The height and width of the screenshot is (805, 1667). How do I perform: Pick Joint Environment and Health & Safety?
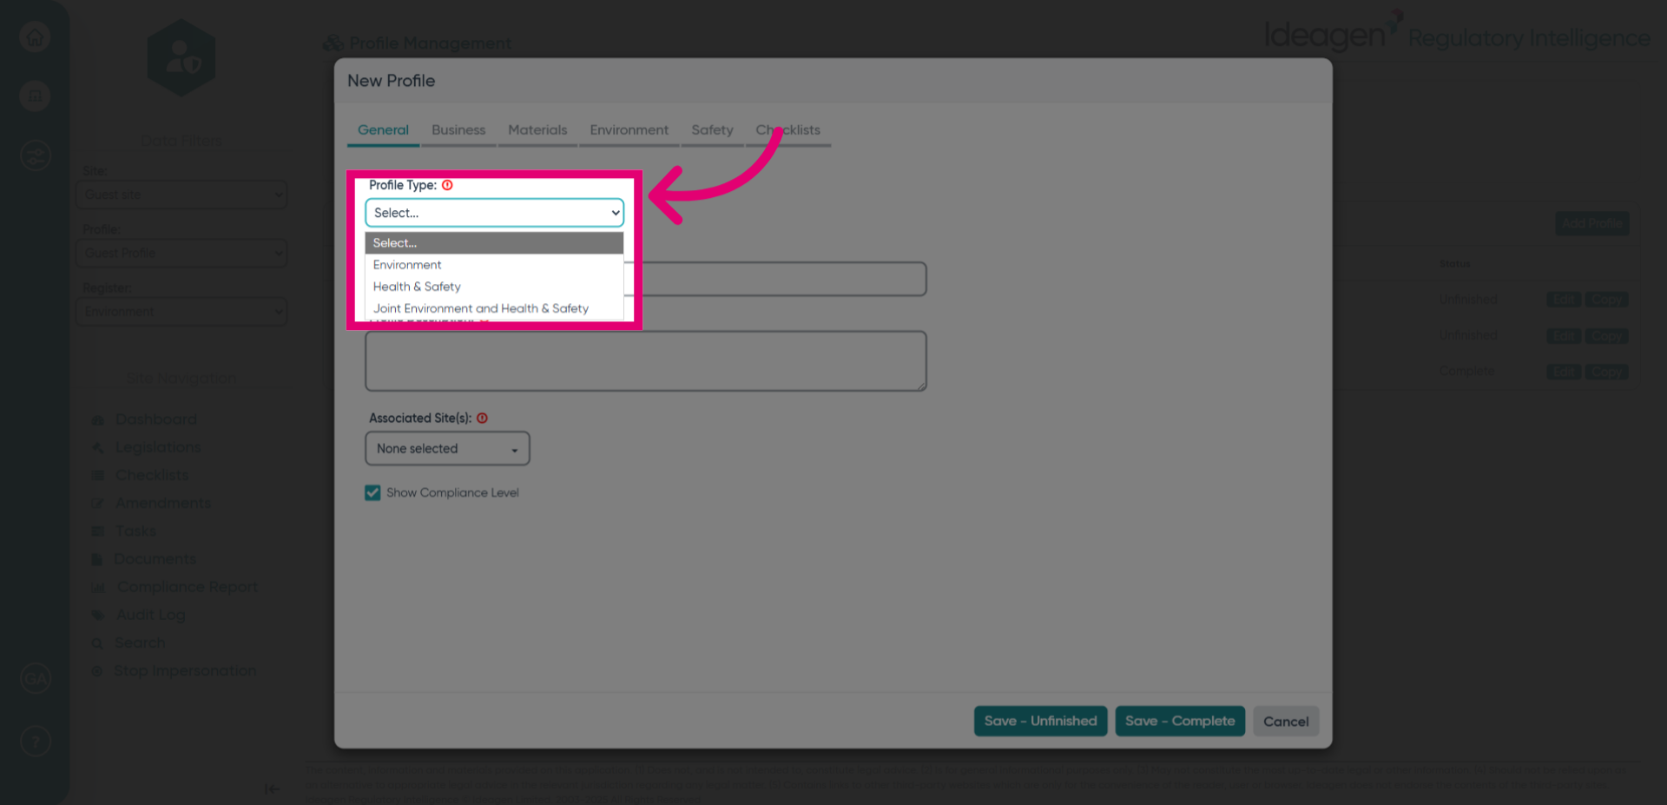(x=494, y=308)
